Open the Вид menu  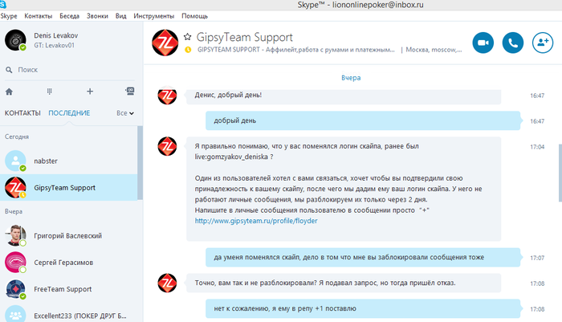pyautogui.click(x=120, y=16)
